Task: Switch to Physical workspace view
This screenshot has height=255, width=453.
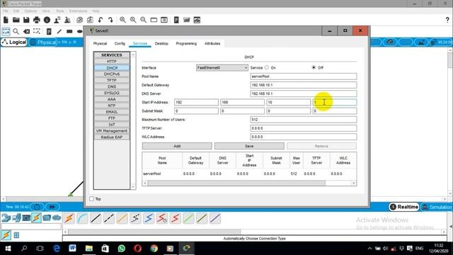Action: 43,42
